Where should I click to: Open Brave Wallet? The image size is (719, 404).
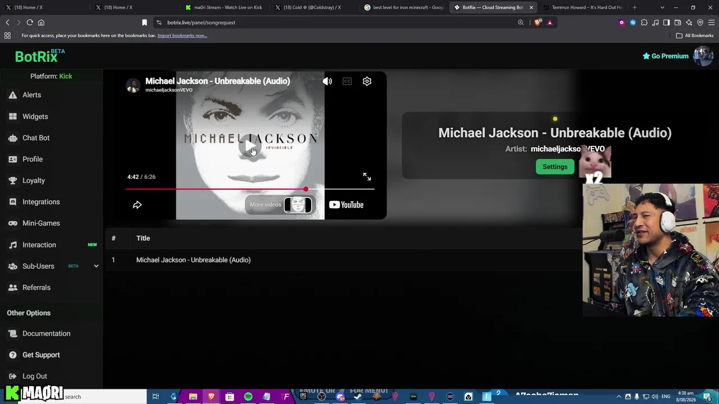678,22
